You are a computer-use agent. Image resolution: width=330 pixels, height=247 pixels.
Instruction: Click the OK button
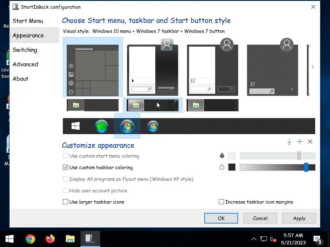(x=221, y=218)
